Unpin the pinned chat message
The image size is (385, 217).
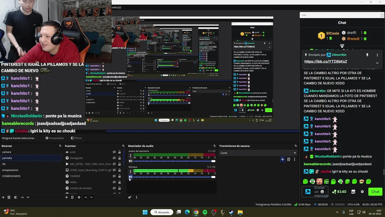[367, 55]
